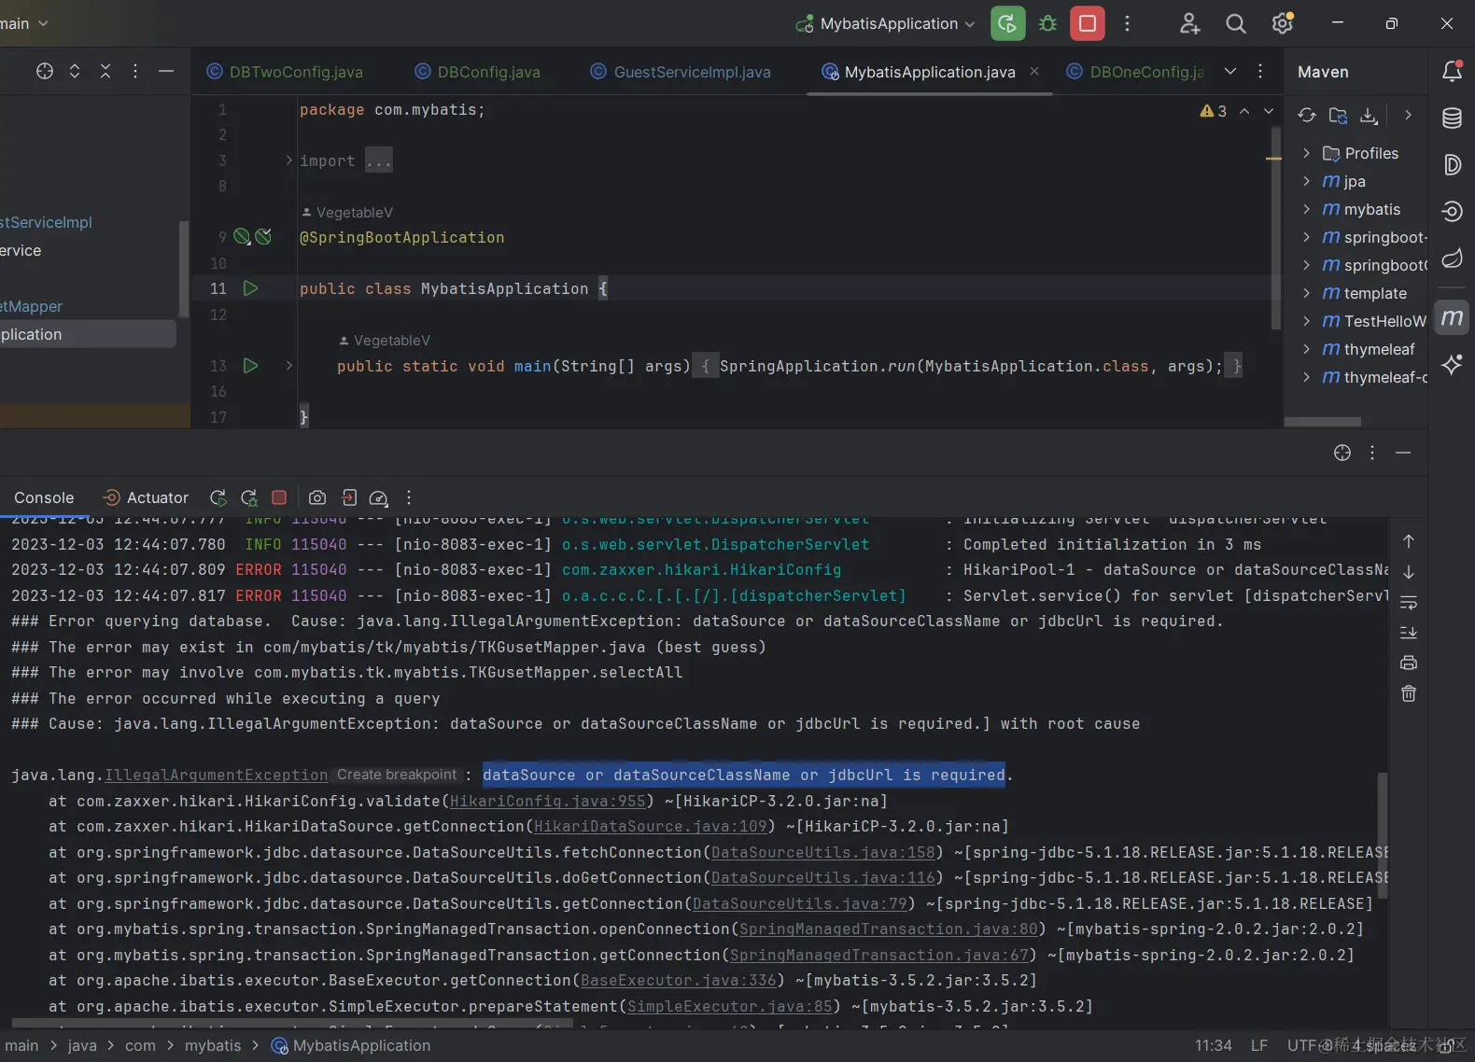
Task: Open more run actions menu in top toolbar
Action: click(x=1127, y=23)
